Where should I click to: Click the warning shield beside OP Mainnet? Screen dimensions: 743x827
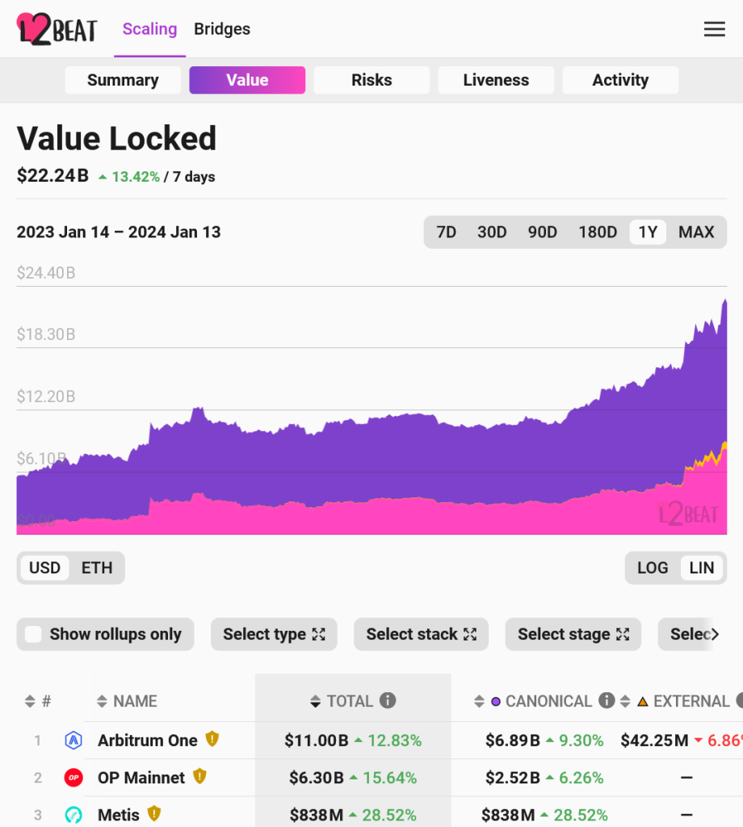point(199,776)
